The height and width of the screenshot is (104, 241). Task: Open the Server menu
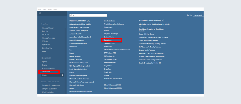(x=49, y=9)
